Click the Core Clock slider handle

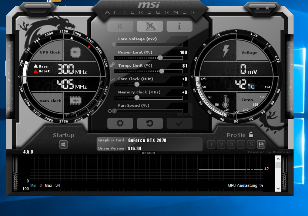137,85
